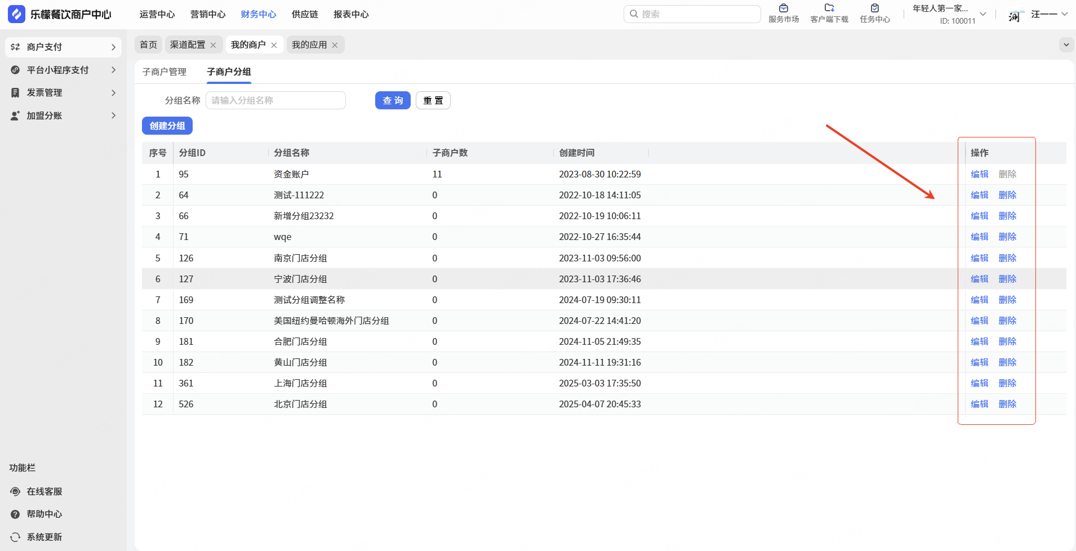This screenshot has width=1076, height=551.
Task: Switch to the 子商户管理 tab
Action: (164, 72)
